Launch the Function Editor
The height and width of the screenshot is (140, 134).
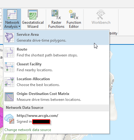click(74, 19)
